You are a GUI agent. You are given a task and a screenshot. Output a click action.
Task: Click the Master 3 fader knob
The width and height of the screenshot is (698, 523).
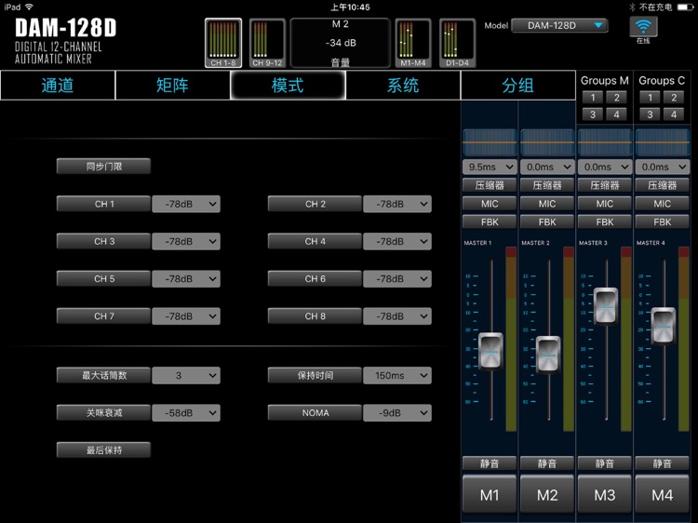pyautogui.click(x=605, y=305)
